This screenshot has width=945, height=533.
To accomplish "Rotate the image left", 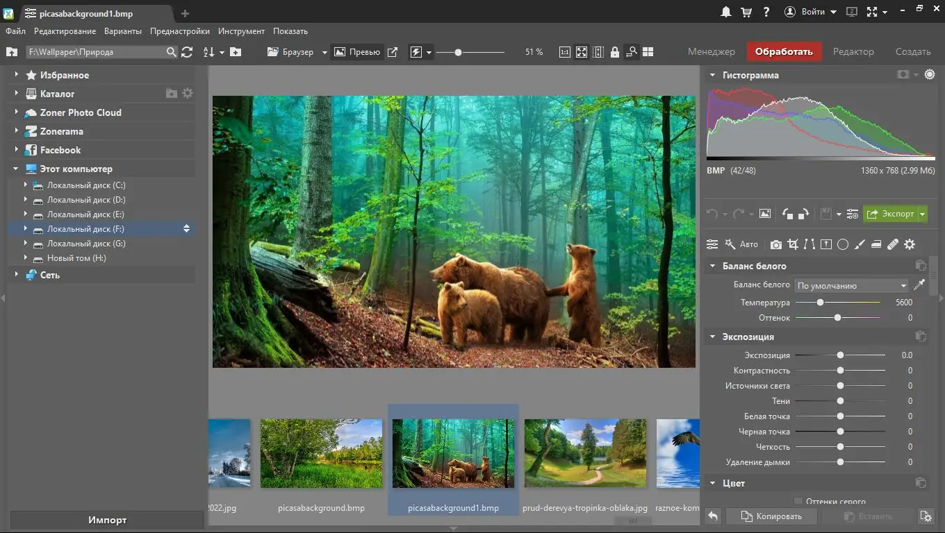I will (787, 214).
